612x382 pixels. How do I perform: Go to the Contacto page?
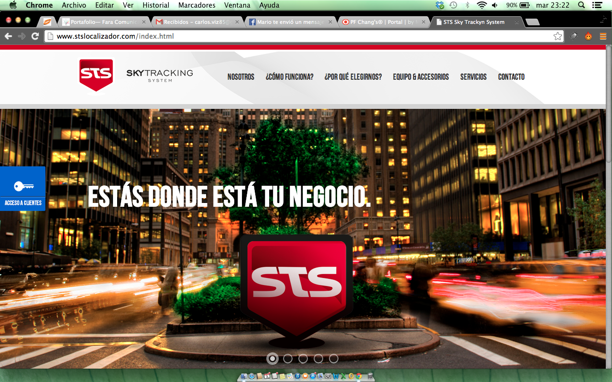pos(512,77)
